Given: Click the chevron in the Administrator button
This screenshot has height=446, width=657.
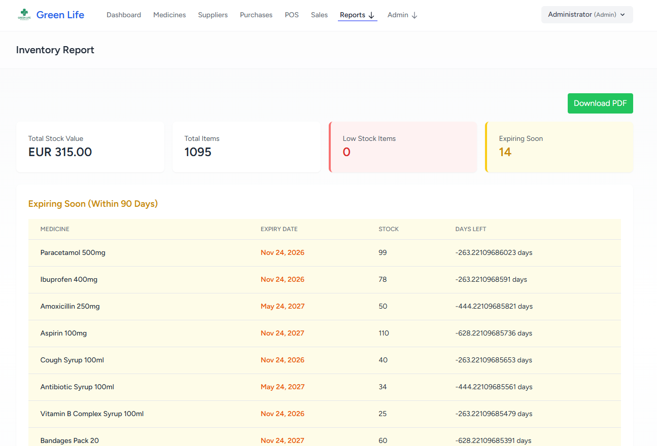Looking at the screenshot, I should coord(623,15).
